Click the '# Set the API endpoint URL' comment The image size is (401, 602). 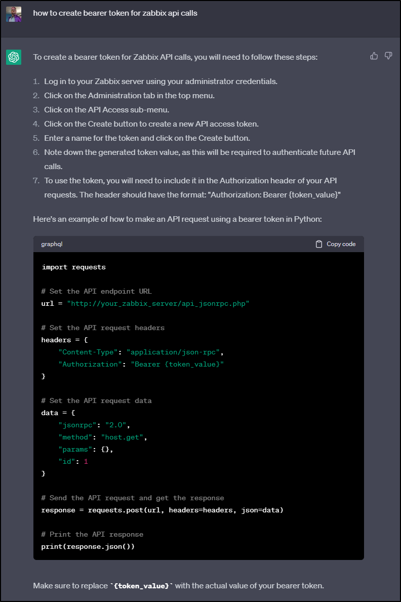[x=96, y=292]
